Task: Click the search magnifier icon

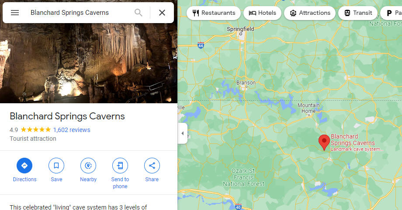Action: click(139, 13)
